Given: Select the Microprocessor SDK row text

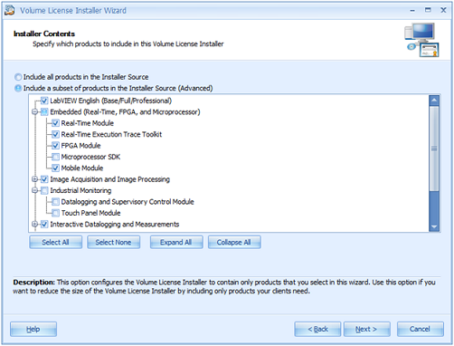Looking at the screenshot, I should tap(90, 157).
